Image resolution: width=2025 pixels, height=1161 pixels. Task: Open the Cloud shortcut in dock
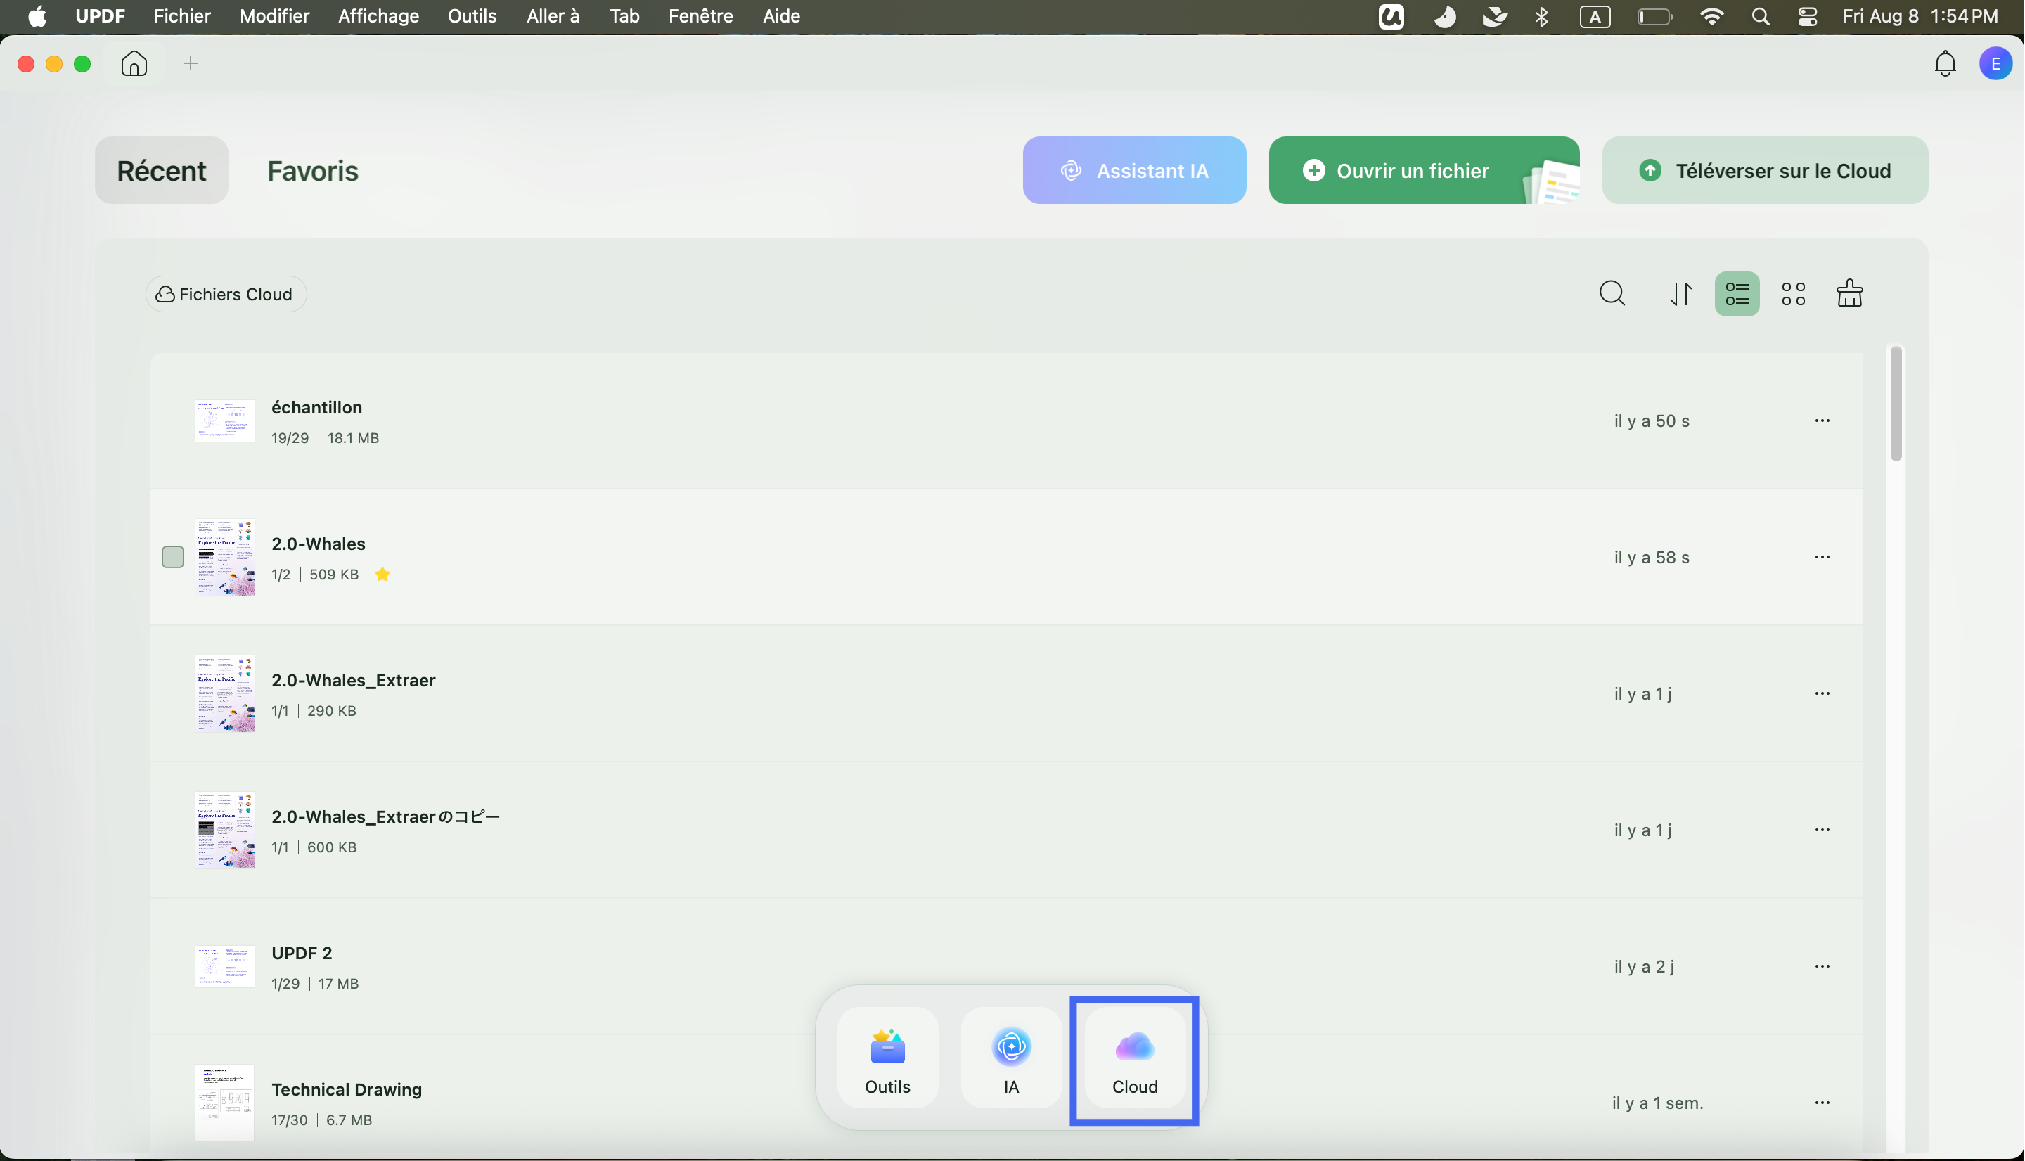[1134, 1058]
